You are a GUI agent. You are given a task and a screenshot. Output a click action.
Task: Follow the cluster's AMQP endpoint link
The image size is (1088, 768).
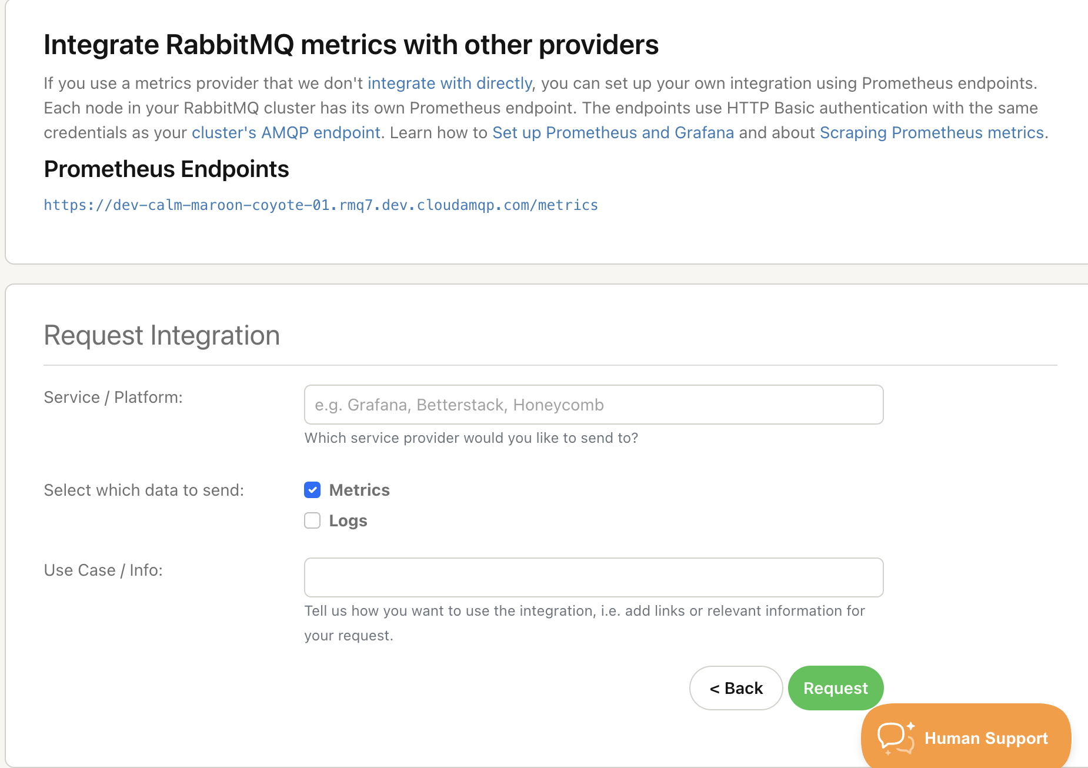coord(286,133)
